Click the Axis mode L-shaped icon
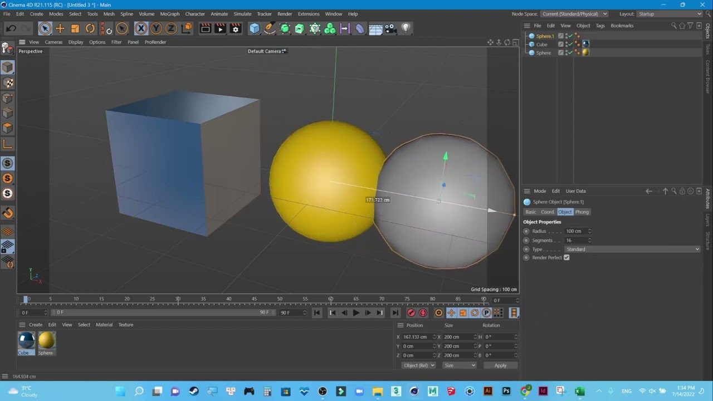The width and height of the screenshot is (713, 401). (x=8, y=144)
